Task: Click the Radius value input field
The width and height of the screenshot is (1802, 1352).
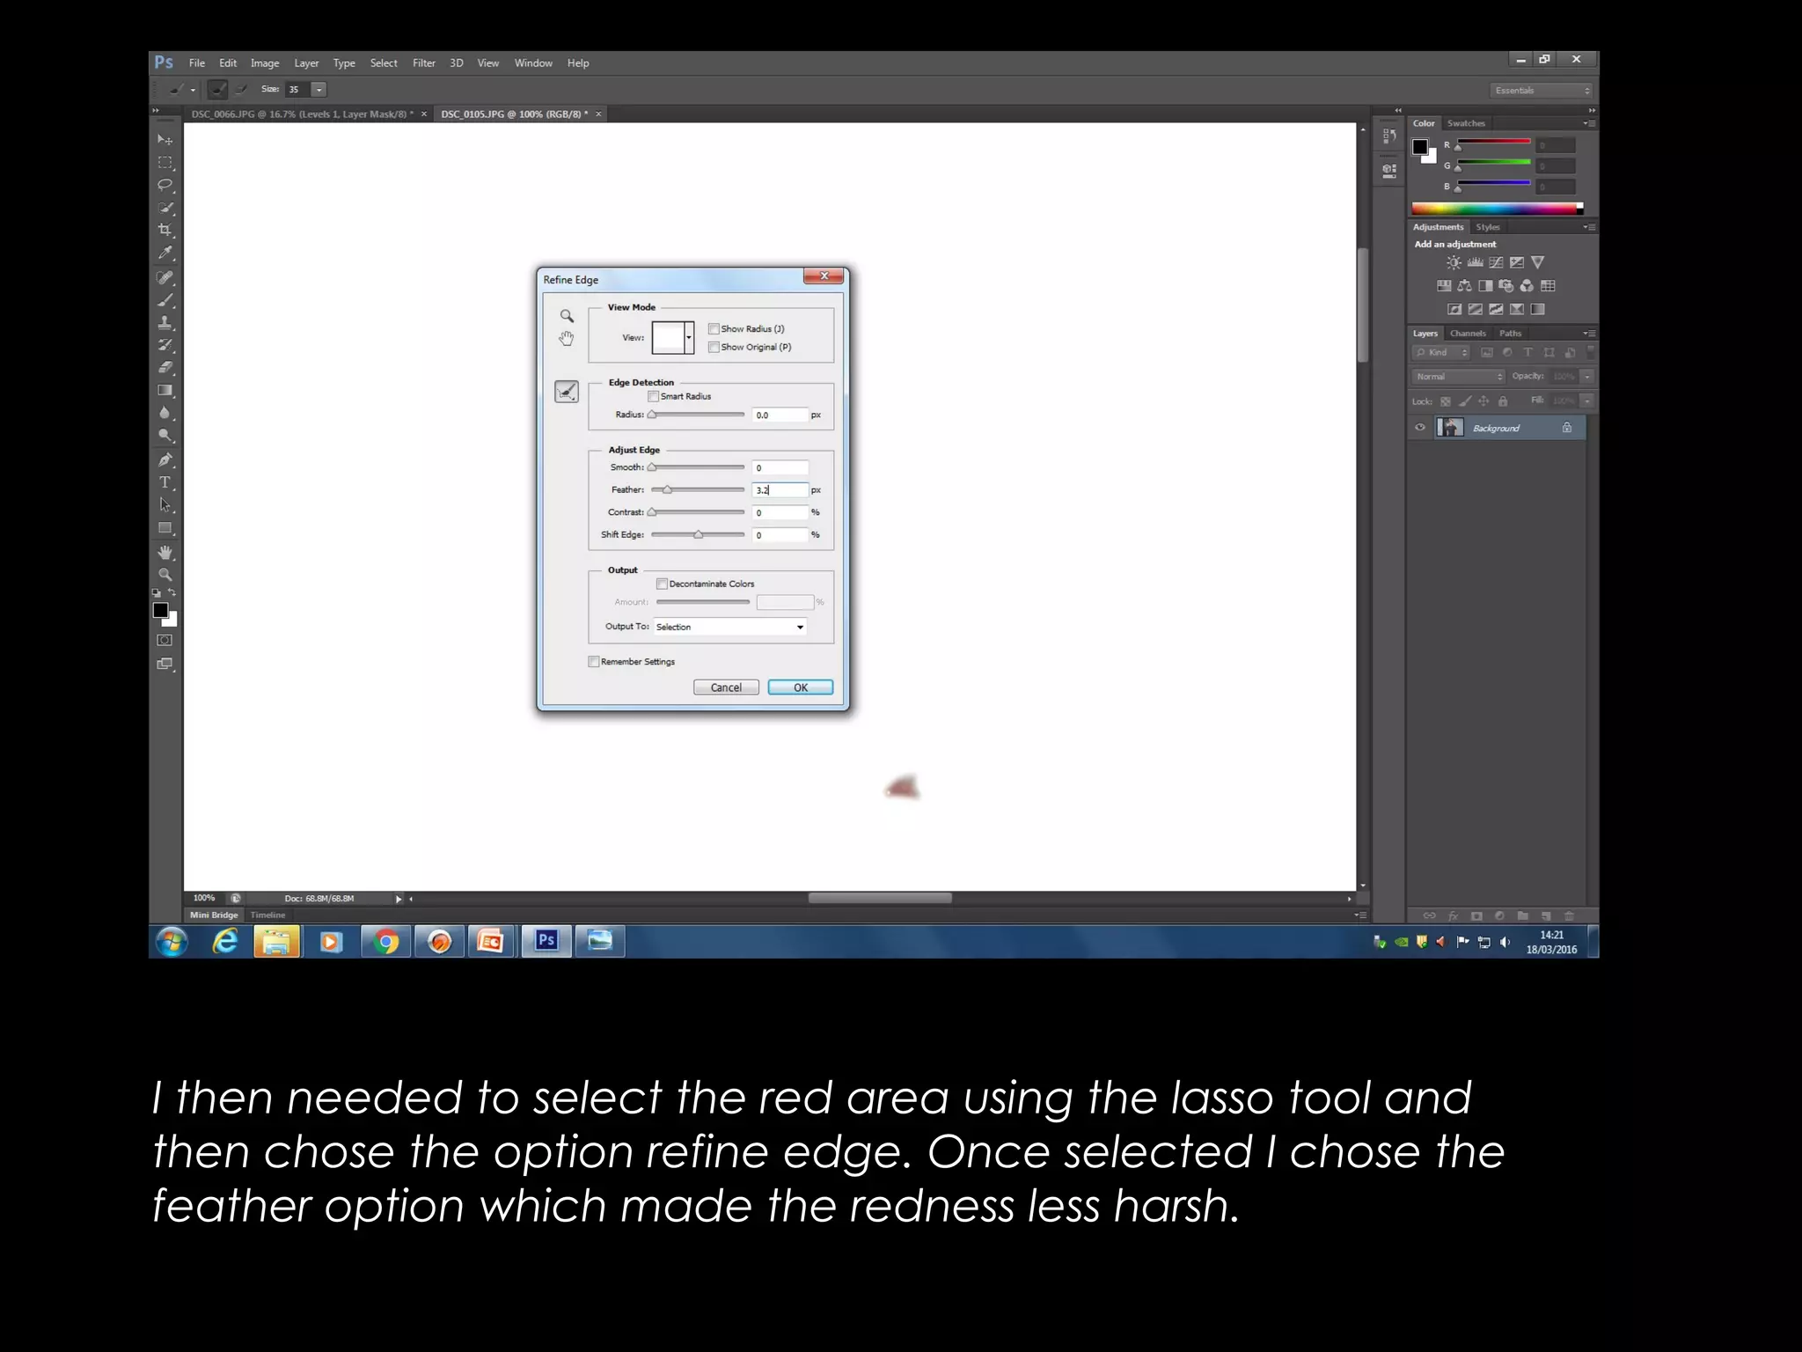Action: click(780, 415)
